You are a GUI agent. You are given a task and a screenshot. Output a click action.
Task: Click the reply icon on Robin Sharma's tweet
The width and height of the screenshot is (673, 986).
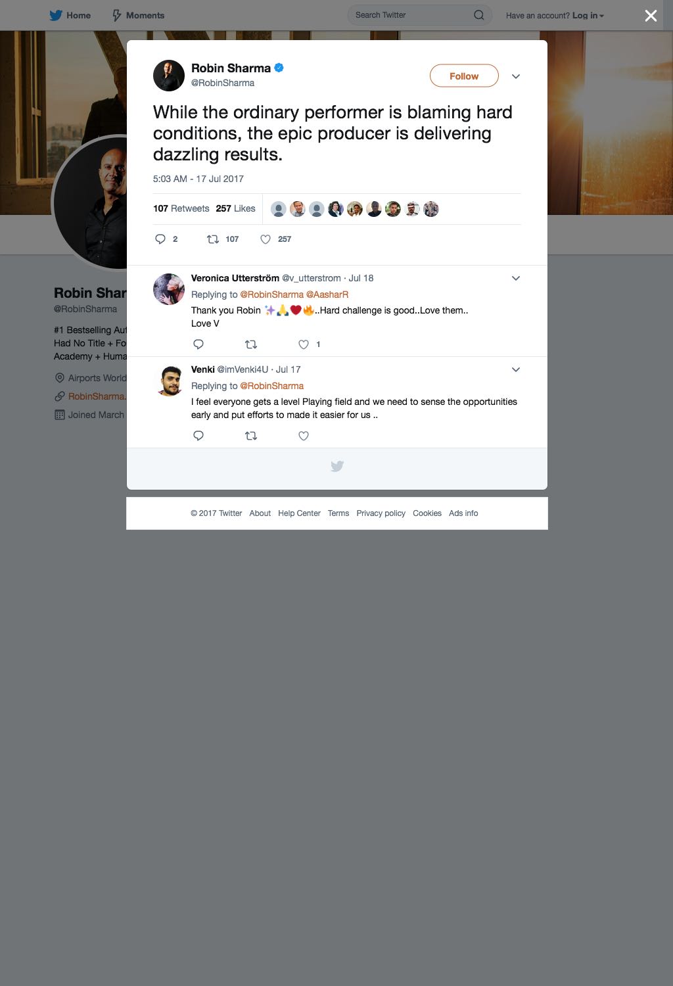pos(160,239)
